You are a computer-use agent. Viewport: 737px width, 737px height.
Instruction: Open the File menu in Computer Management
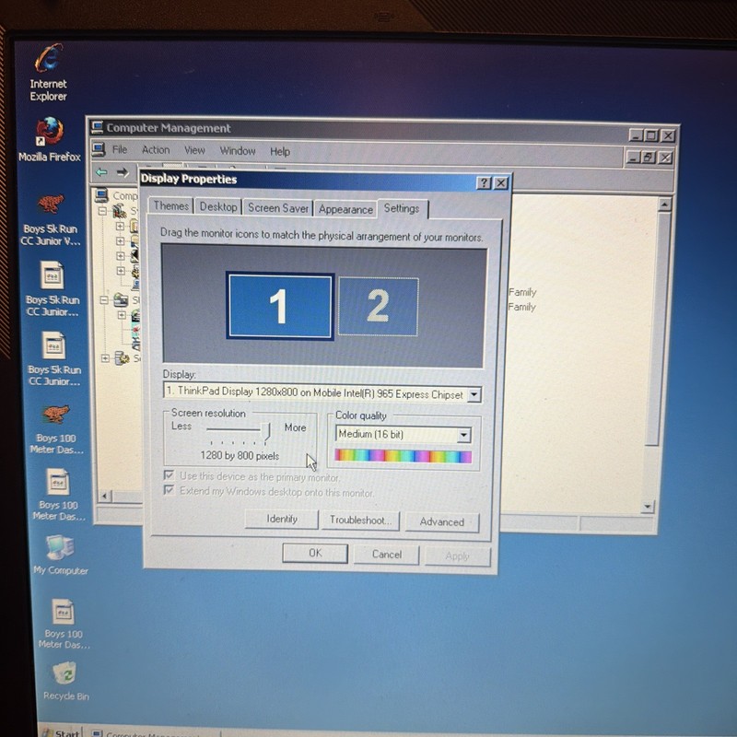point(120,149)
